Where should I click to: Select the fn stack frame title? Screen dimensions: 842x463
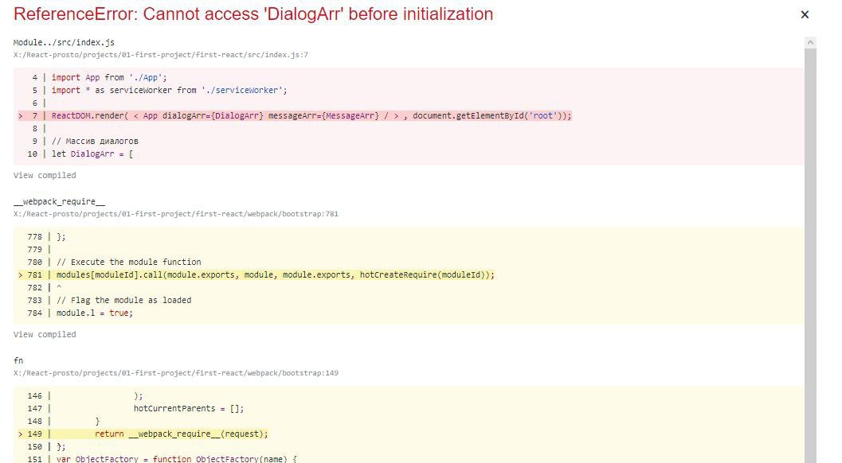pyautogui.click(x=18, y=360)
